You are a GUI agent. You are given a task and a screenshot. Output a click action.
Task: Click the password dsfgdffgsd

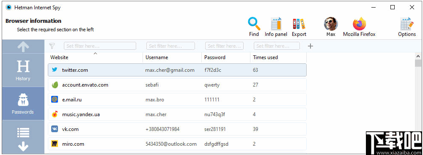point(216,144)
